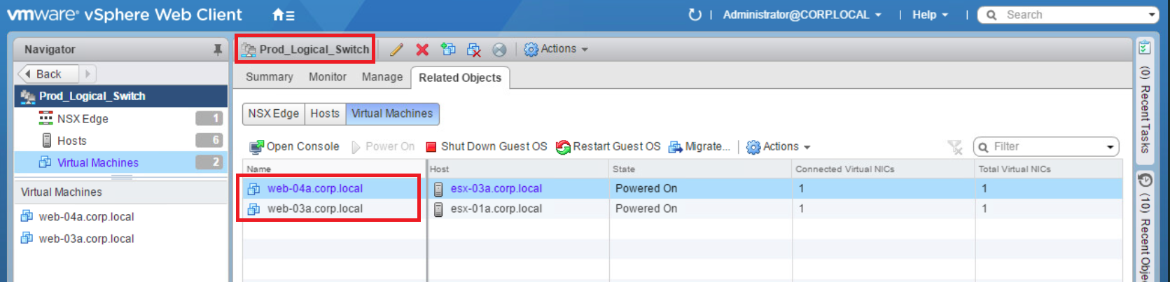Screen dimensions: 1170x282
Task: Expand the Filter field dropdown arrow
Action: (x=1110, y=147)
